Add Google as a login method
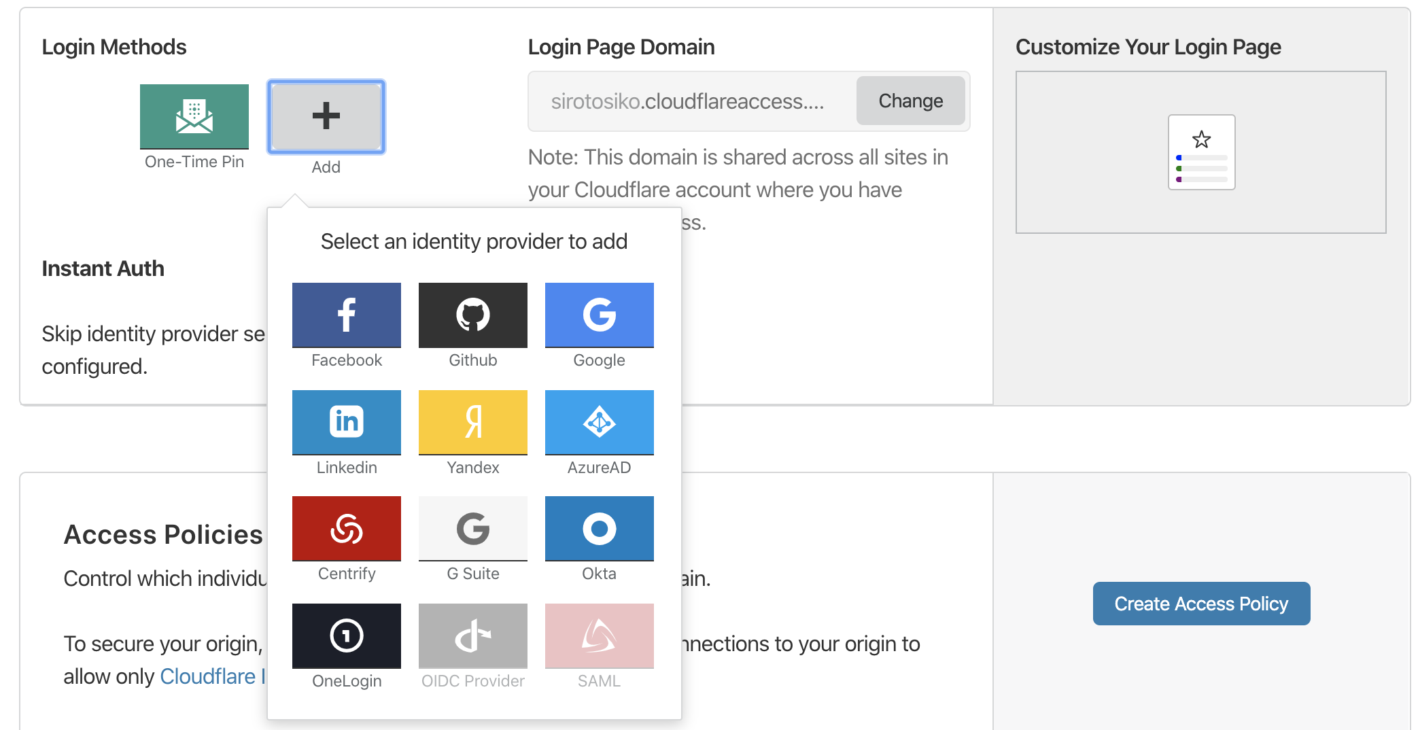1418x730 pixels. click(x=599, y=315)
